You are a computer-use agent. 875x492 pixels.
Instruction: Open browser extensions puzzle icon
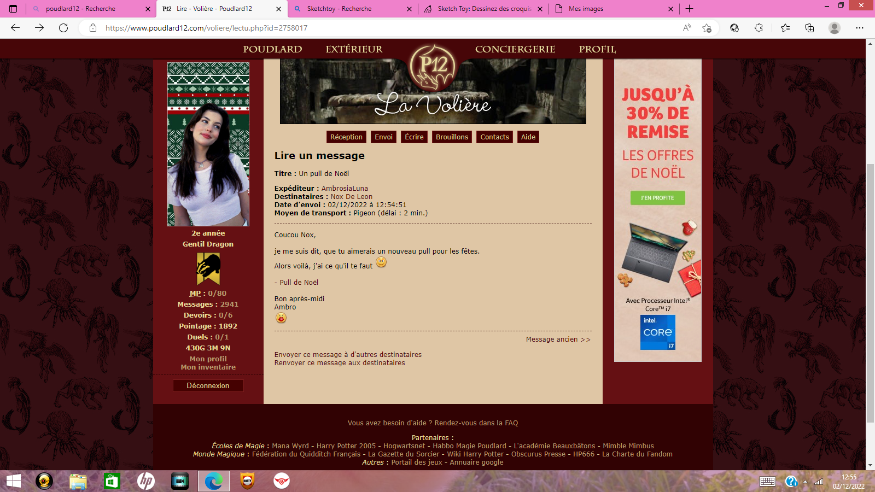point(759,28)
